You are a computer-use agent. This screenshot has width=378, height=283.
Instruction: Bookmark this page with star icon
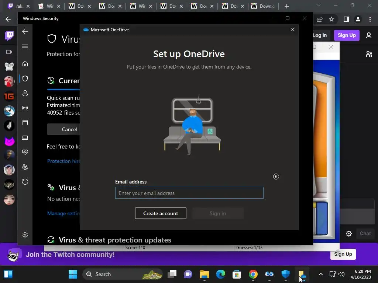(x=331, y=19)
